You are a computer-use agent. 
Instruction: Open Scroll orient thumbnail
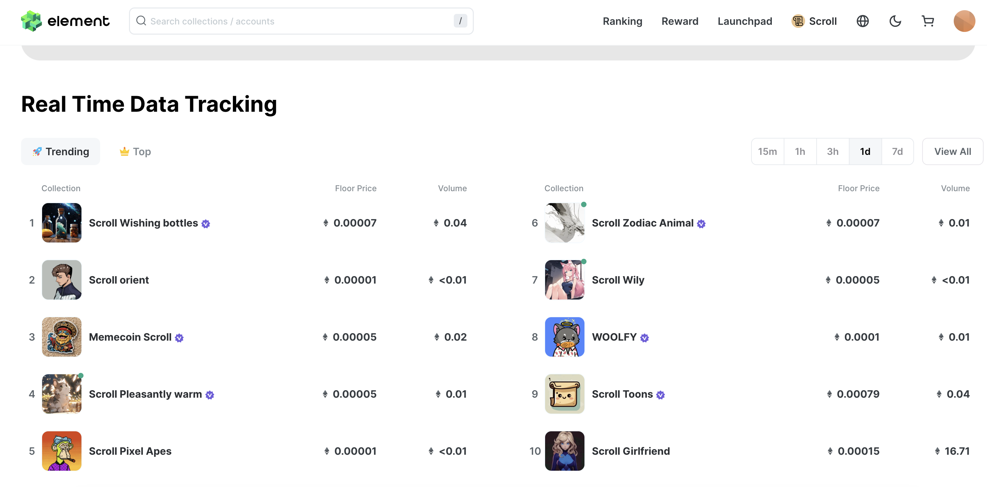tap(62, 280)
